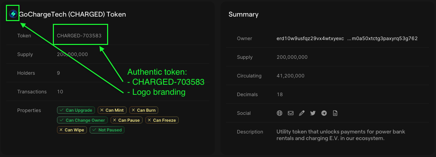
Task: Click the Can Burn property badge
Action: click(x=144, y=110)
